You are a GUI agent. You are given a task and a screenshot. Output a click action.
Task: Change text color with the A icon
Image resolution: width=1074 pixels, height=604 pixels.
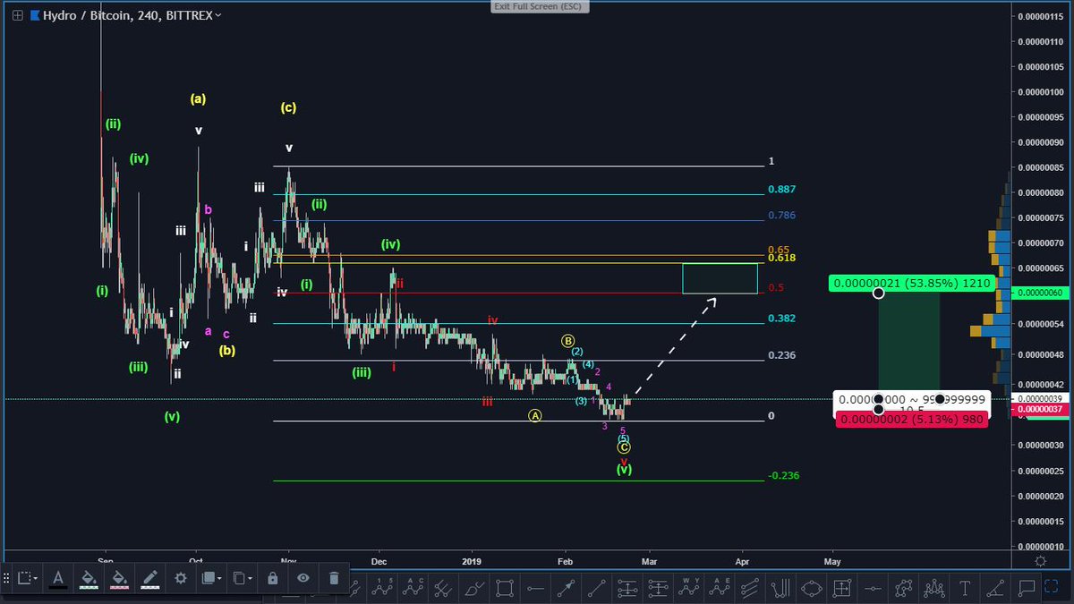(x=57, y=578)
